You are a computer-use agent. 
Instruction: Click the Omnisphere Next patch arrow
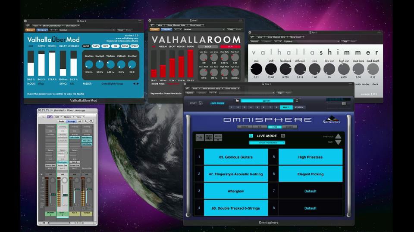pos(338,142)
